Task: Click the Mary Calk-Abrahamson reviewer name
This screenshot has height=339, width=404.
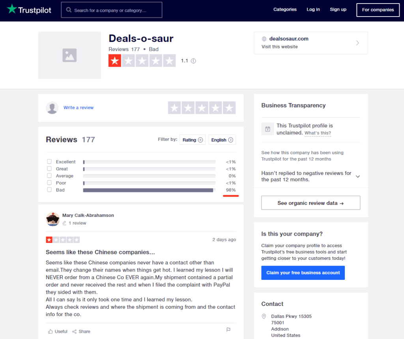Action: (x=88, y=216)
